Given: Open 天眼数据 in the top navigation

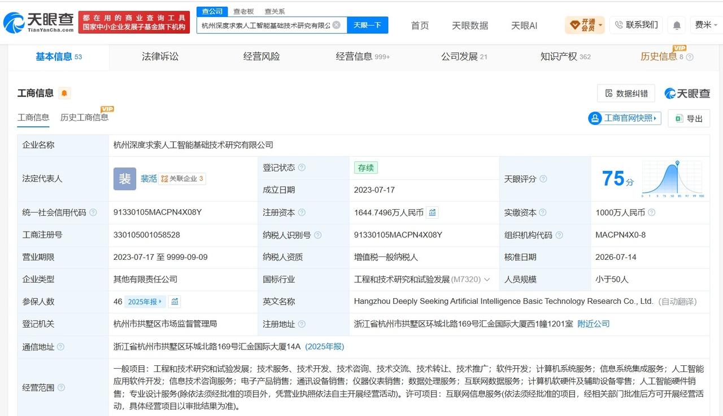Looking at the screenshot, I should [x=470, y=25].
